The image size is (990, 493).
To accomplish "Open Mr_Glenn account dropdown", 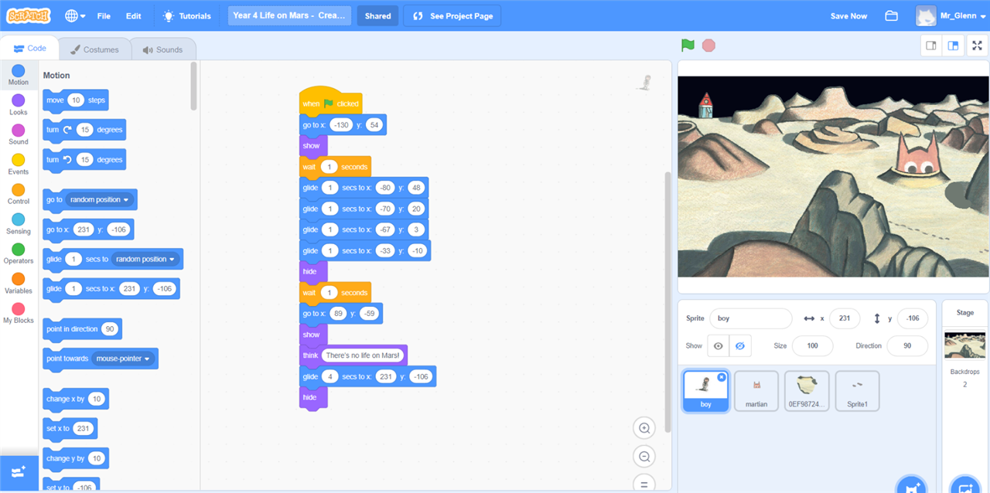I will (x=951, y=15).
